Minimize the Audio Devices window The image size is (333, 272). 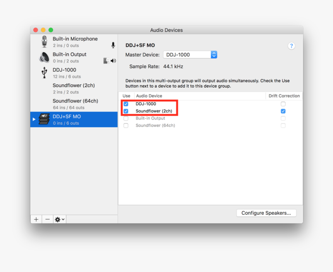click(43, 30)
